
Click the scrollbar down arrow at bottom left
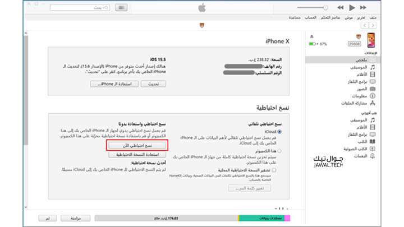[x=26, y=207]
